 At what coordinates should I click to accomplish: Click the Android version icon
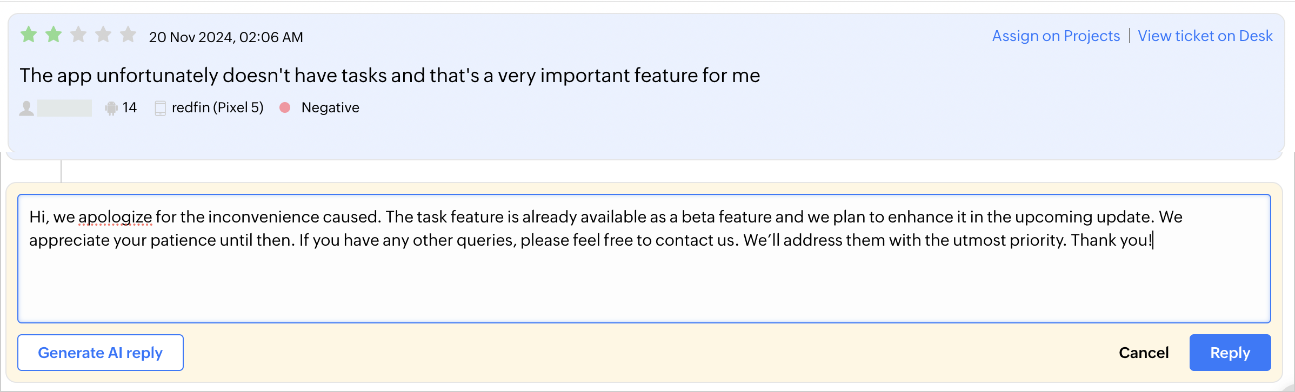[111, 108]
